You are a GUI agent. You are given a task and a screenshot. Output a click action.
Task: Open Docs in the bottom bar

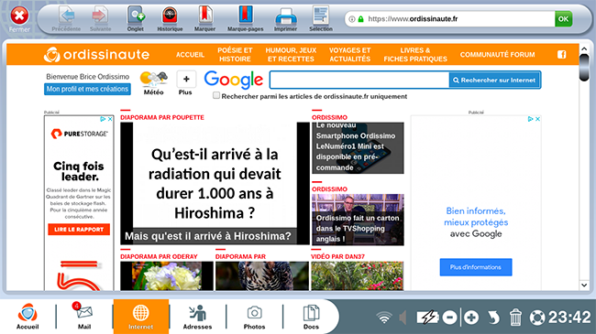coord(311,317)
